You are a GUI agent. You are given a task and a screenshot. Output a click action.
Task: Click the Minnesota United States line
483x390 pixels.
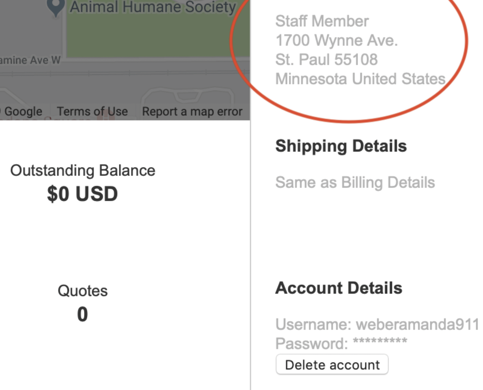click(360, 79)
